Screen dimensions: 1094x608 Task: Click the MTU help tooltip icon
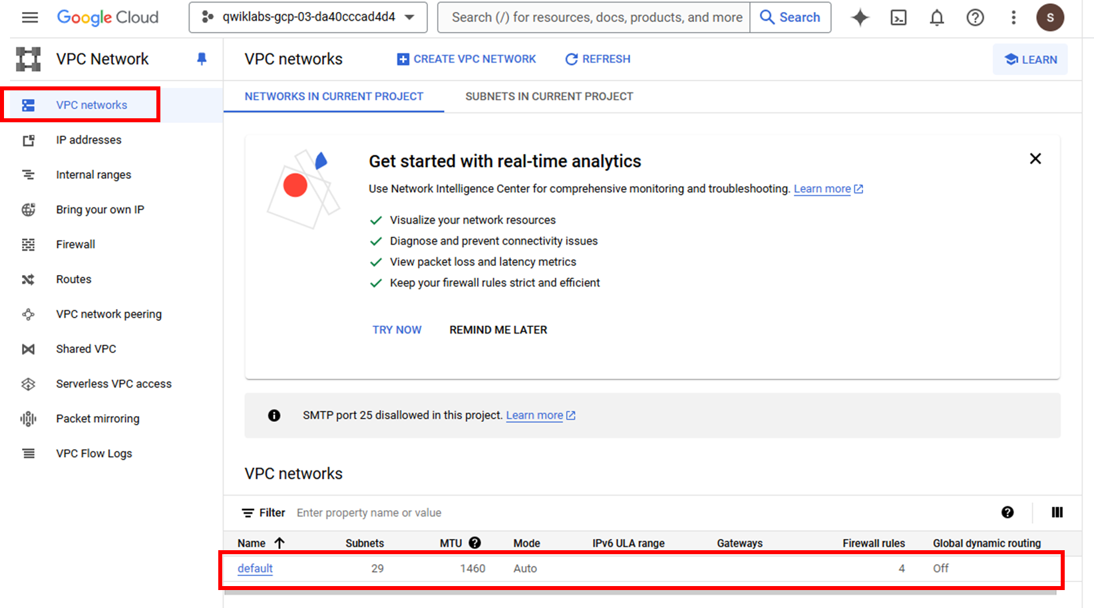pos(474,543)
